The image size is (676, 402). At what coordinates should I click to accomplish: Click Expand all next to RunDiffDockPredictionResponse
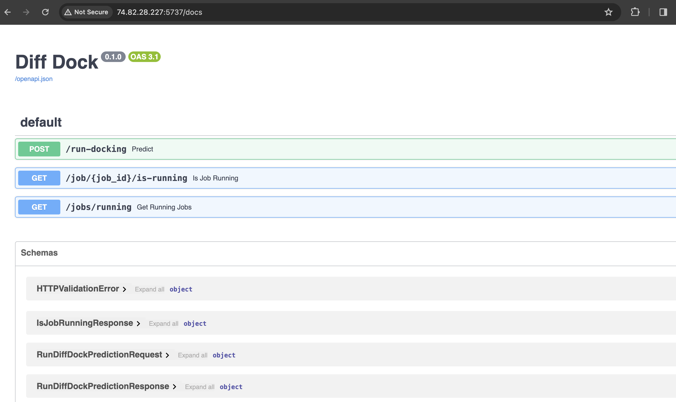click(199, 387)
